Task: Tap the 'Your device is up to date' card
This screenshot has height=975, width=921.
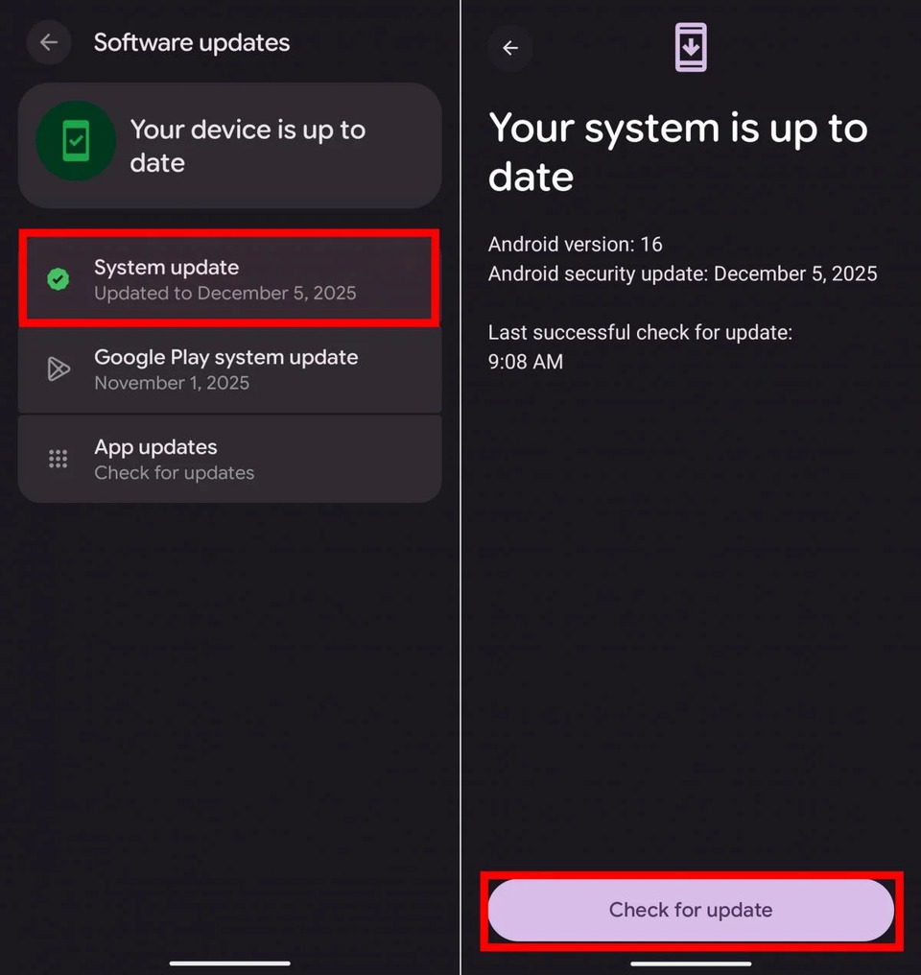Action: pyautogui.click(x=229, y=146)
